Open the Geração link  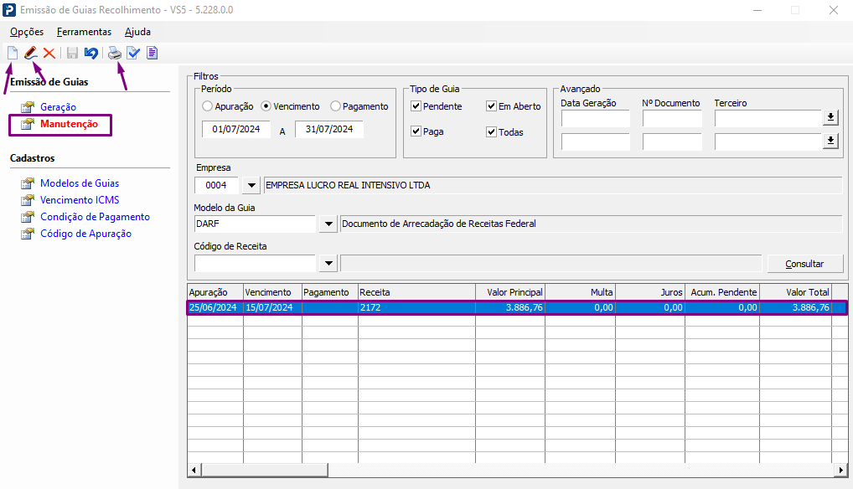(58, 107)
